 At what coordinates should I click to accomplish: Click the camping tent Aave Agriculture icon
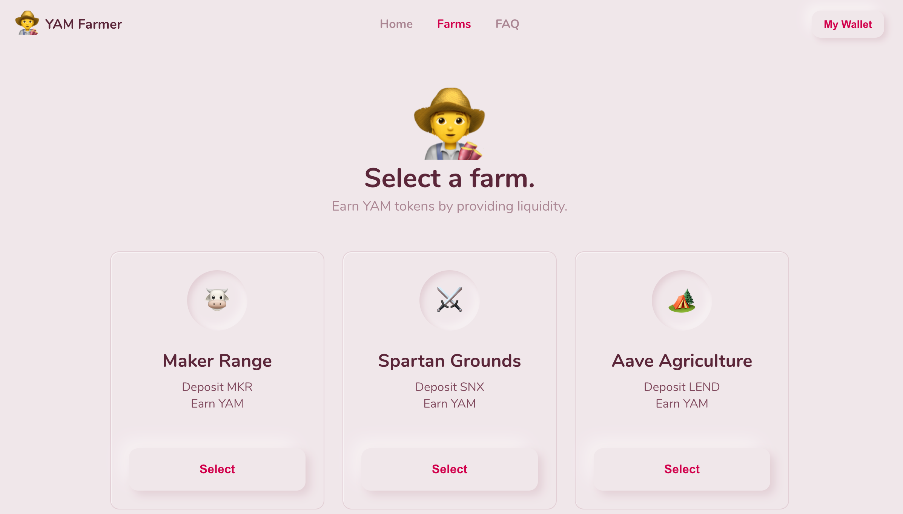tap(682, 300)
